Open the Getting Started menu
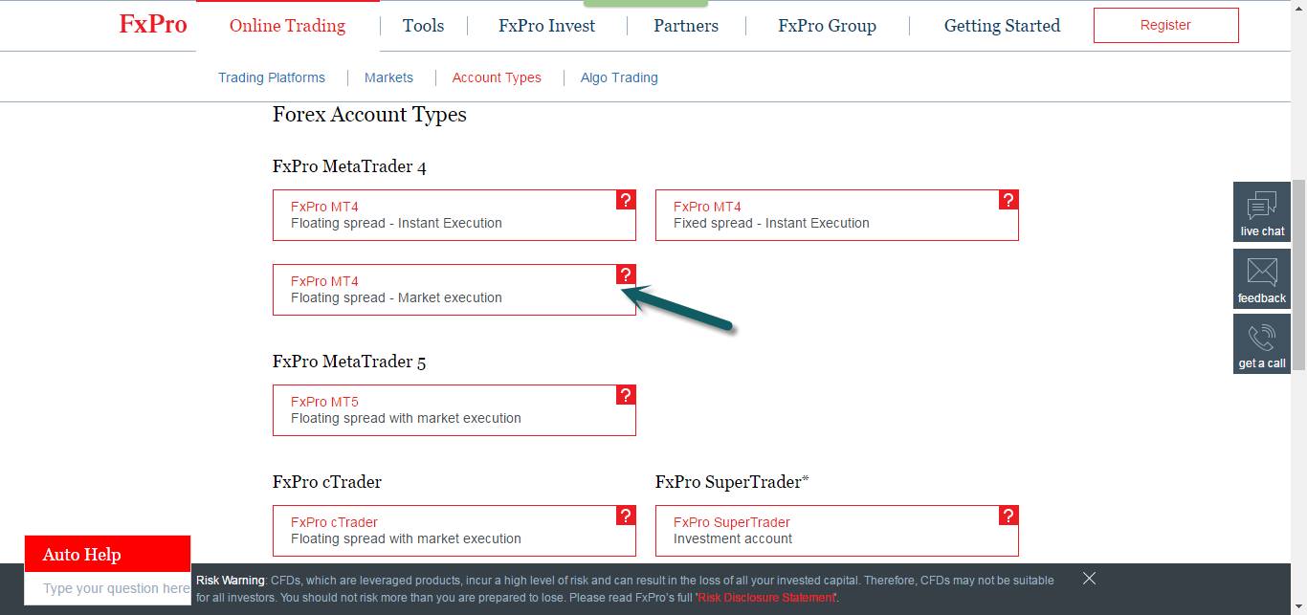The image size is (1307, 615). pyautogui.click(x=1002, y=26)
